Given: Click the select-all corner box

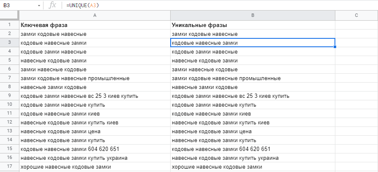Looking at the screenshot, I should 9,16.
